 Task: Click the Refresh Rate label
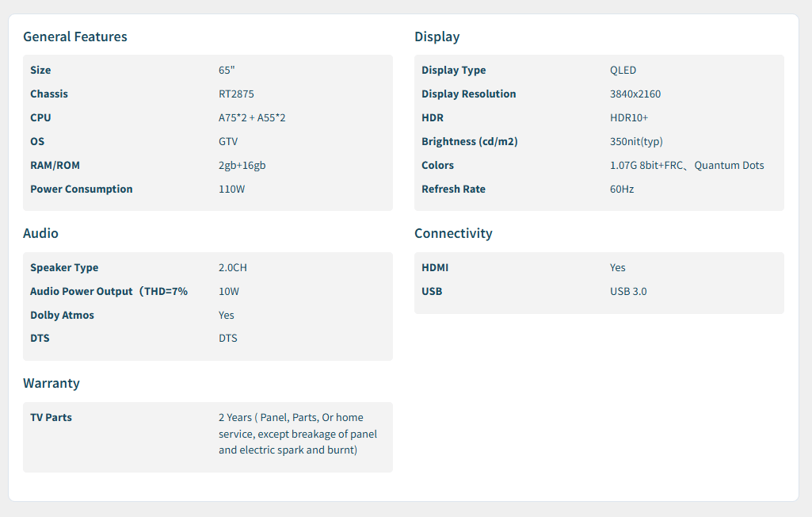(x=453, y=189)
